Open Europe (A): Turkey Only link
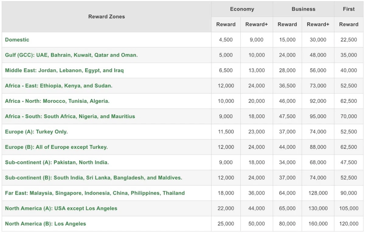The height and width of the screenshot is (233, 365). 36,132
